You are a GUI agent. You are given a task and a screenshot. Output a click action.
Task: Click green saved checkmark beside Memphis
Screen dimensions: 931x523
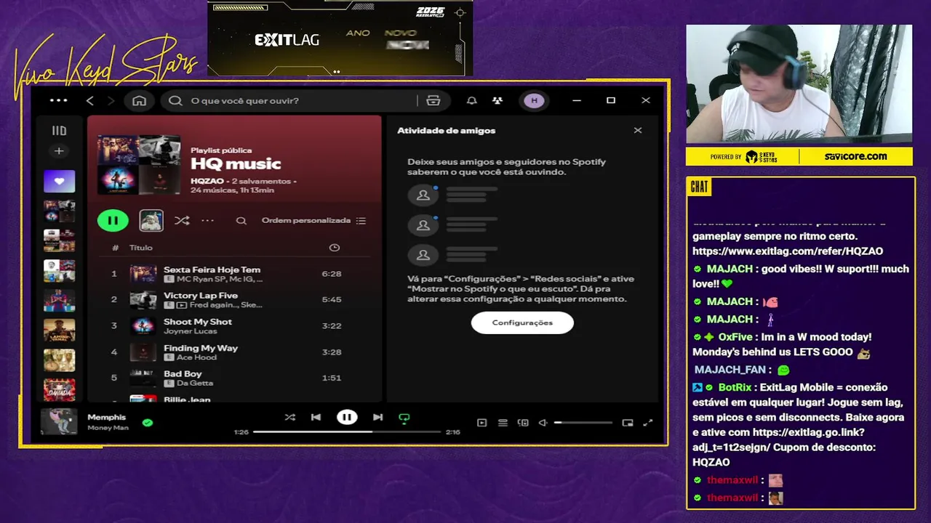pos(148,422)
